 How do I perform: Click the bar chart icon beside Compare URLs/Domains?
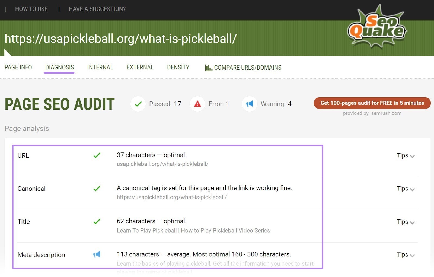tap(208, 68)
